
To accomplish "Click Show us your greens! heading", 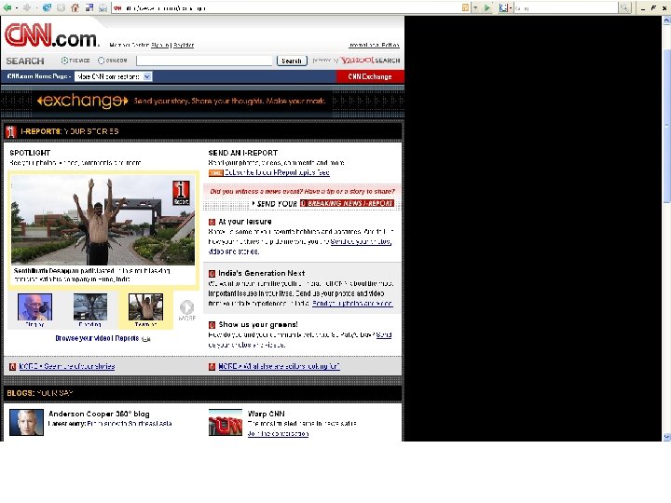I will [x=258, y=324].
